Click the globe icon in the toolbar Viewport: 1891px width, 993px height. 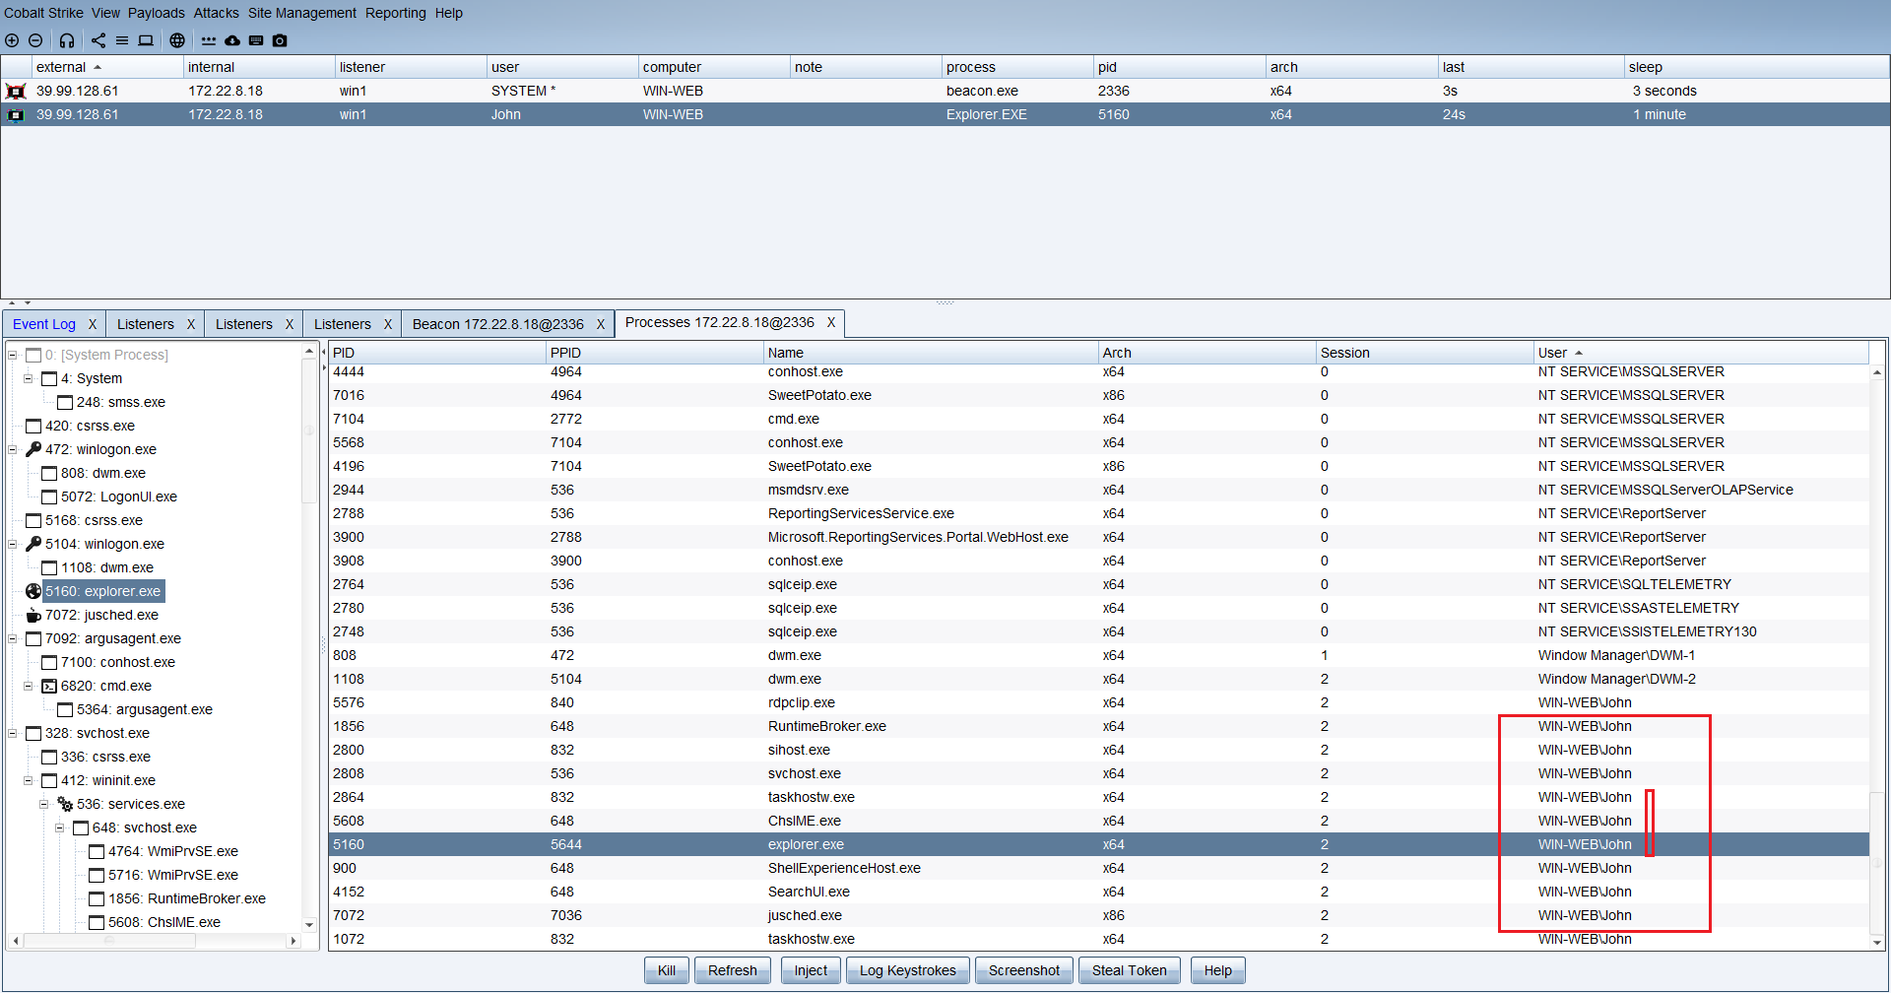(x=177, y=40)
